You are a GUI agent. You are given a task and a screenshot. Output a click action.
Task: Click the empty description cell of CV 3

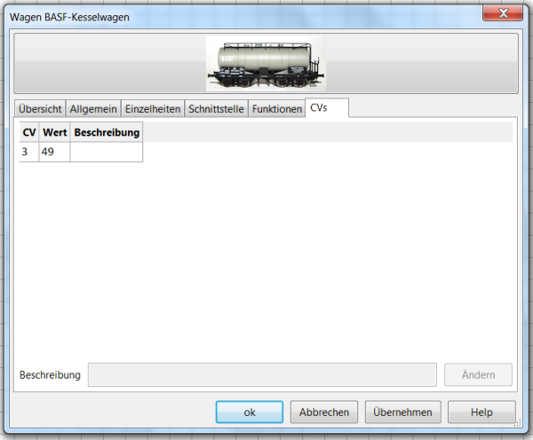coord(107,152)
